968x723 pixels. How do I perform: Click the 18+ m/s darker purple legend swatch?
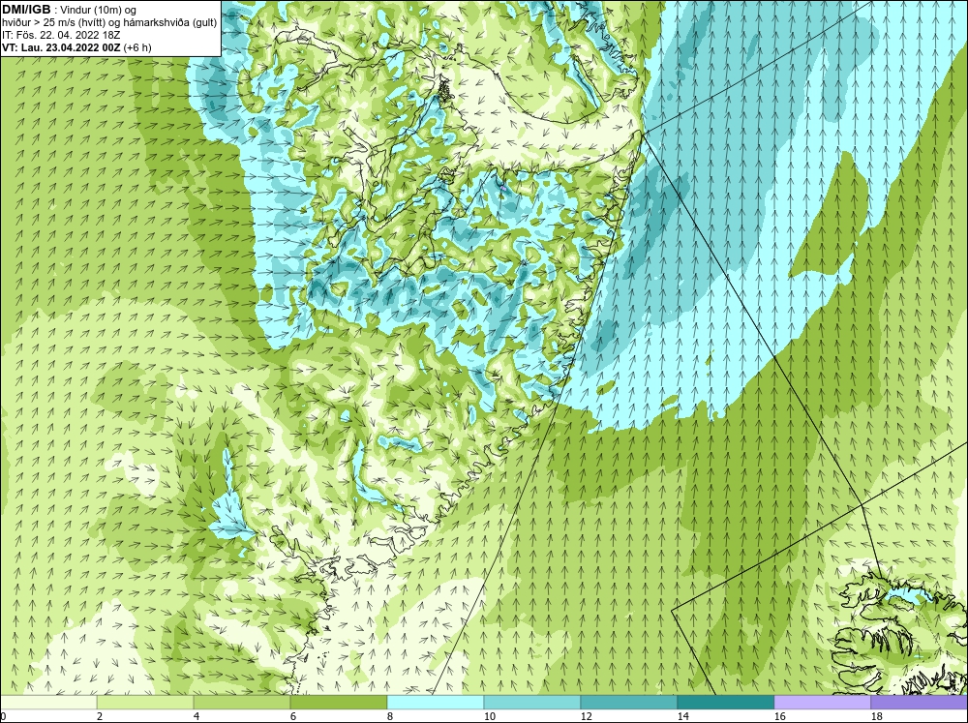tap(919, 702)
